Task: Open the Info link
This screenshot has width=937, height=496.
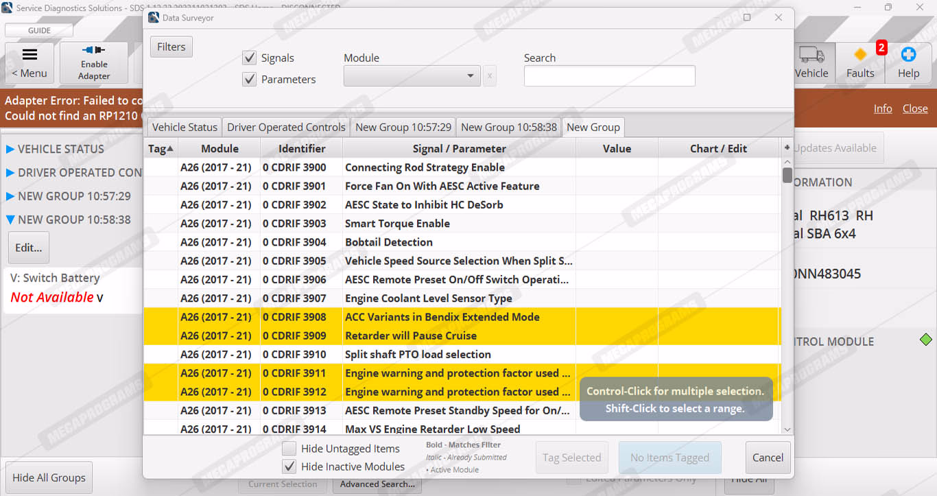Action: (883, 108)
